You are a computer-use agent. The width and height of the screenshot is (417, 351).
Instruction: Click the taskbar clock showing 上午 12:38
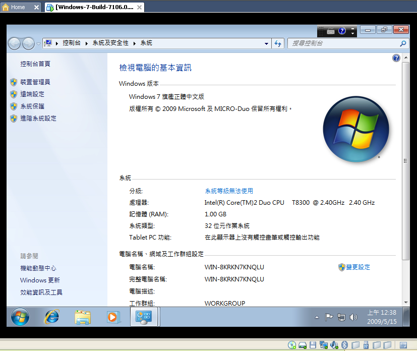[382, 317]
